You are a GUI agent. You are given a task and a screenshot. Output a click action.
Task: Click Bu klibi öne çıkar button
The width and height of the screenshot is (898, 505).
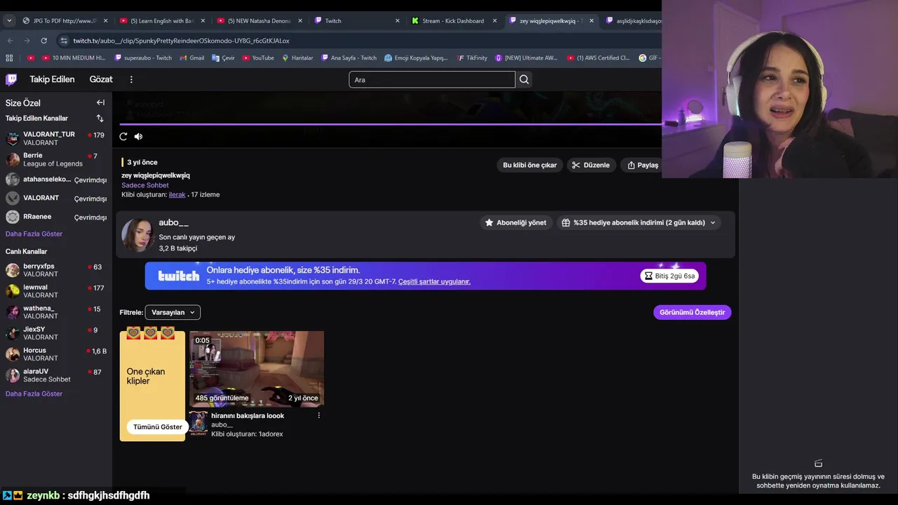(x=530, y=165)
